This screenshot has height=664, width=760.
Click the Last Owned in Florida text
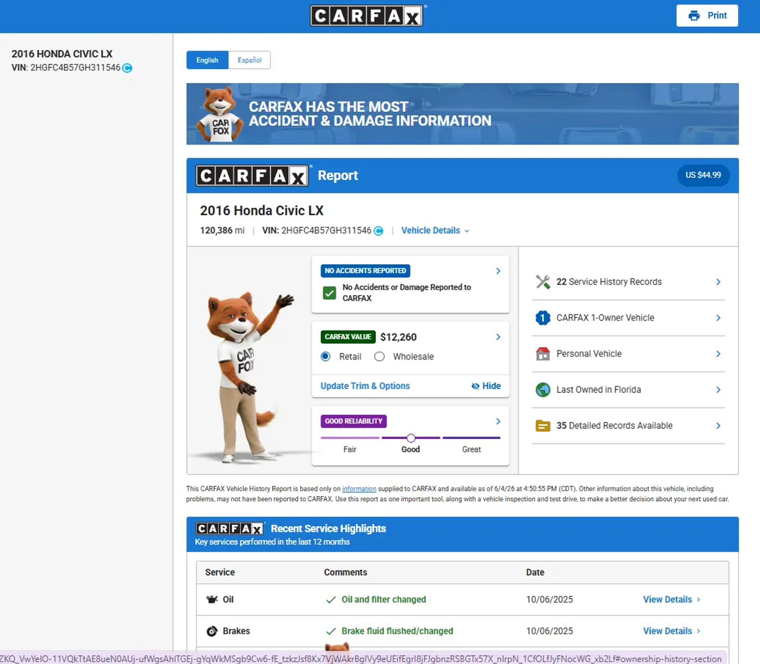tap(599, 390)
